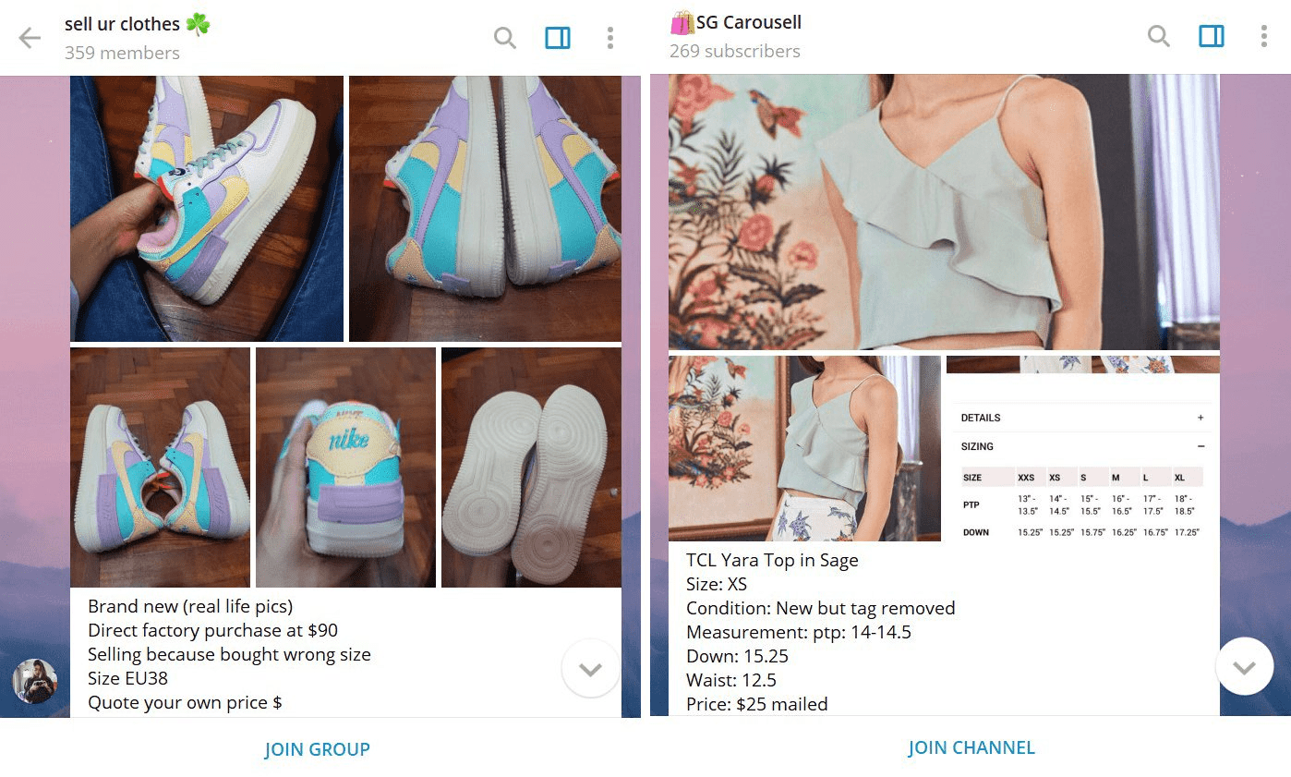Open more options menu for sell ur clothes
Screen dimensions: 1291x777
pos(609,38)
